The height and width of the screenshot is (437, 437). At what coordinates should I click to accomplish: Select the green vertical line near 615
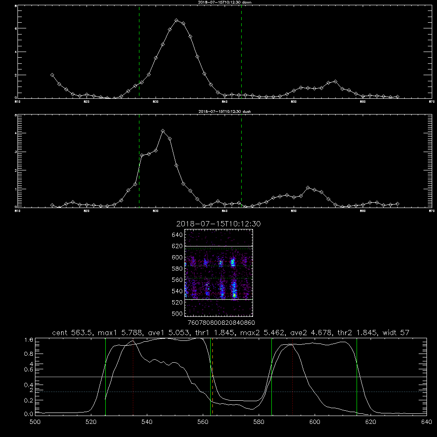[x=357, y=376]
